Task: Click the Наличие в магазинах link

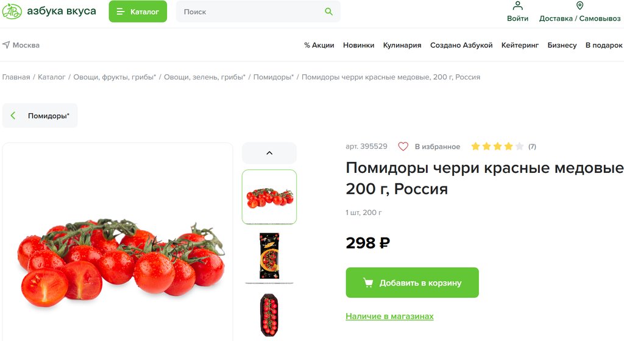Action: coord(389,317)
